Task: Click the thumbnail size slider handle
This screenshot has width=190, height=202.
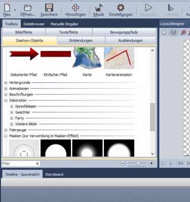Action: (138, 163)
